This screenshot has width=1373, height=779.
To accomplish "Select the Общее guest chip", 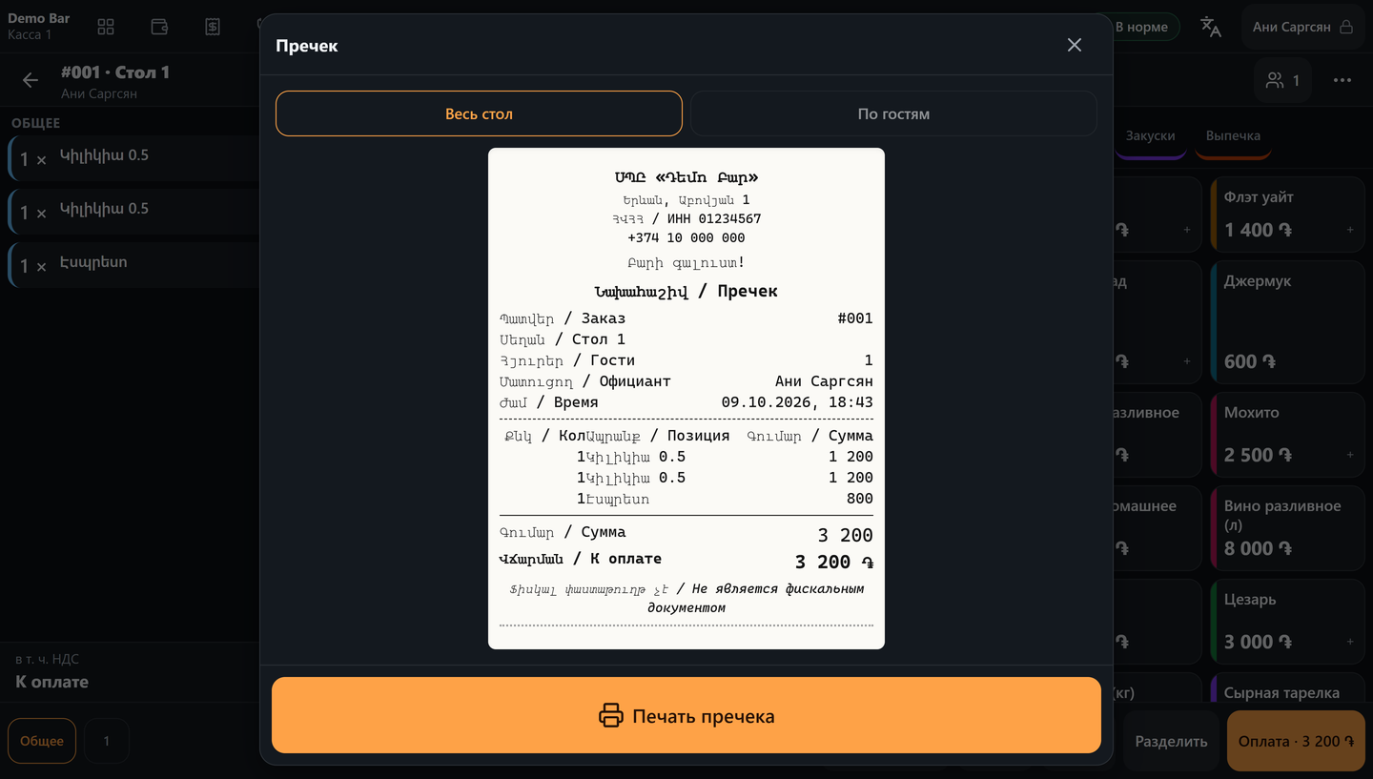I will 42,741.
